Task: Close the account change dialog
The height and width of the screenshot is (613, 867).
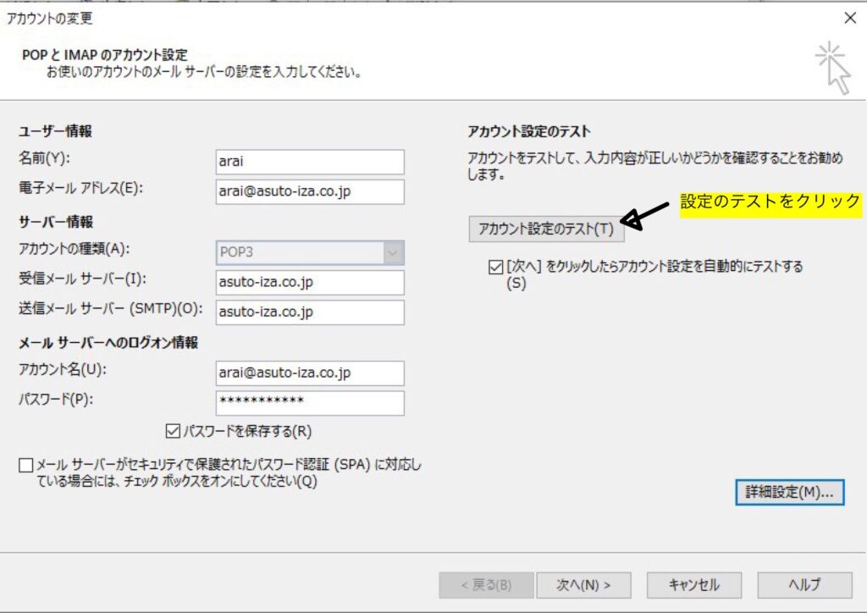Action: [x=850, y=18]
